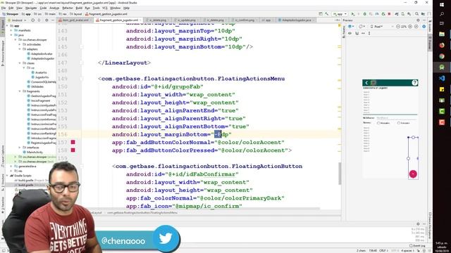Collapse all in Project panel
Screen dimensions: 451x253
click(x=39, y=20)
